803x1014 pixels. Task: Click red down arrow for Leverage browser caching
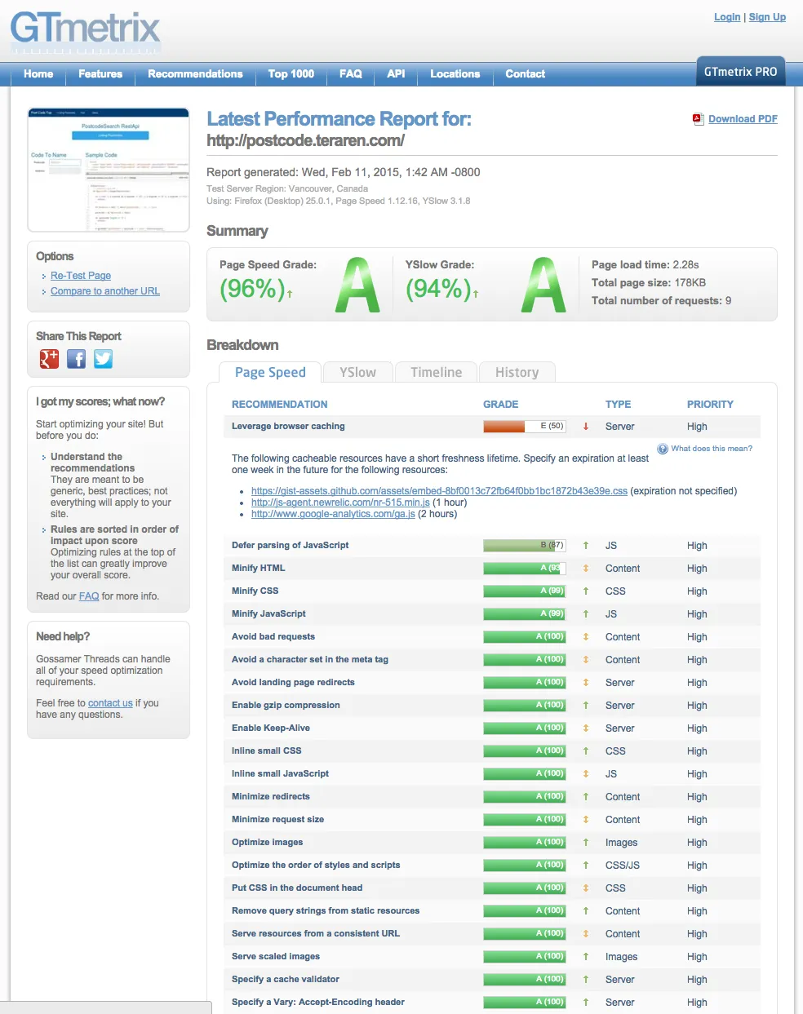coord(586,427)
